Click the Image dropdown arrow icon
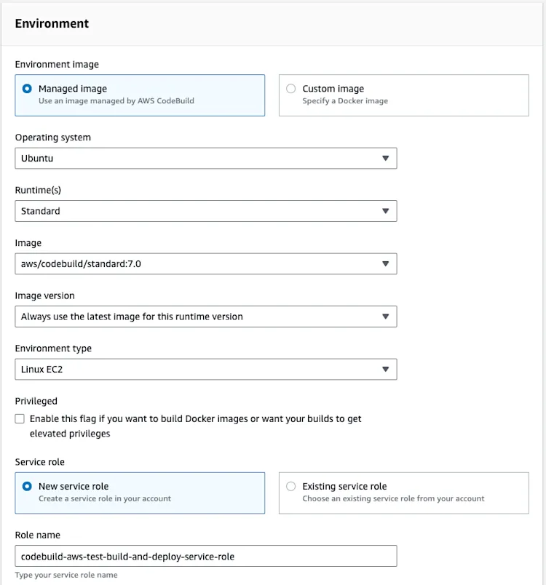The height and width of the screenshot is (585, 546). point(385,264)
